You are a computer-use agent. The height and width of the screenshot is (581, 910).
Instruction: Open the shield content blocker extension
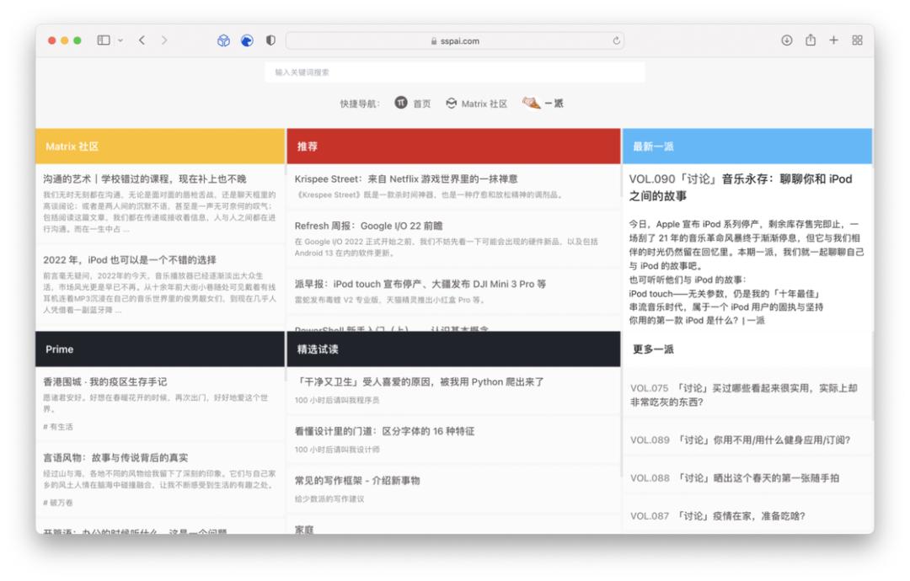[270, 40]
